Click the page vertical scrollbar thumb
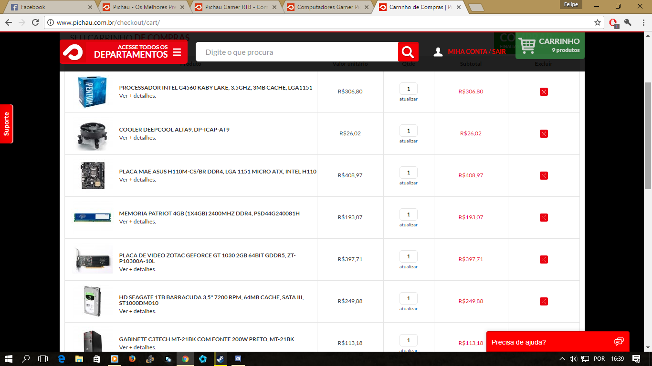The height and width of the screenshot is (366, 652). (648, 136)
